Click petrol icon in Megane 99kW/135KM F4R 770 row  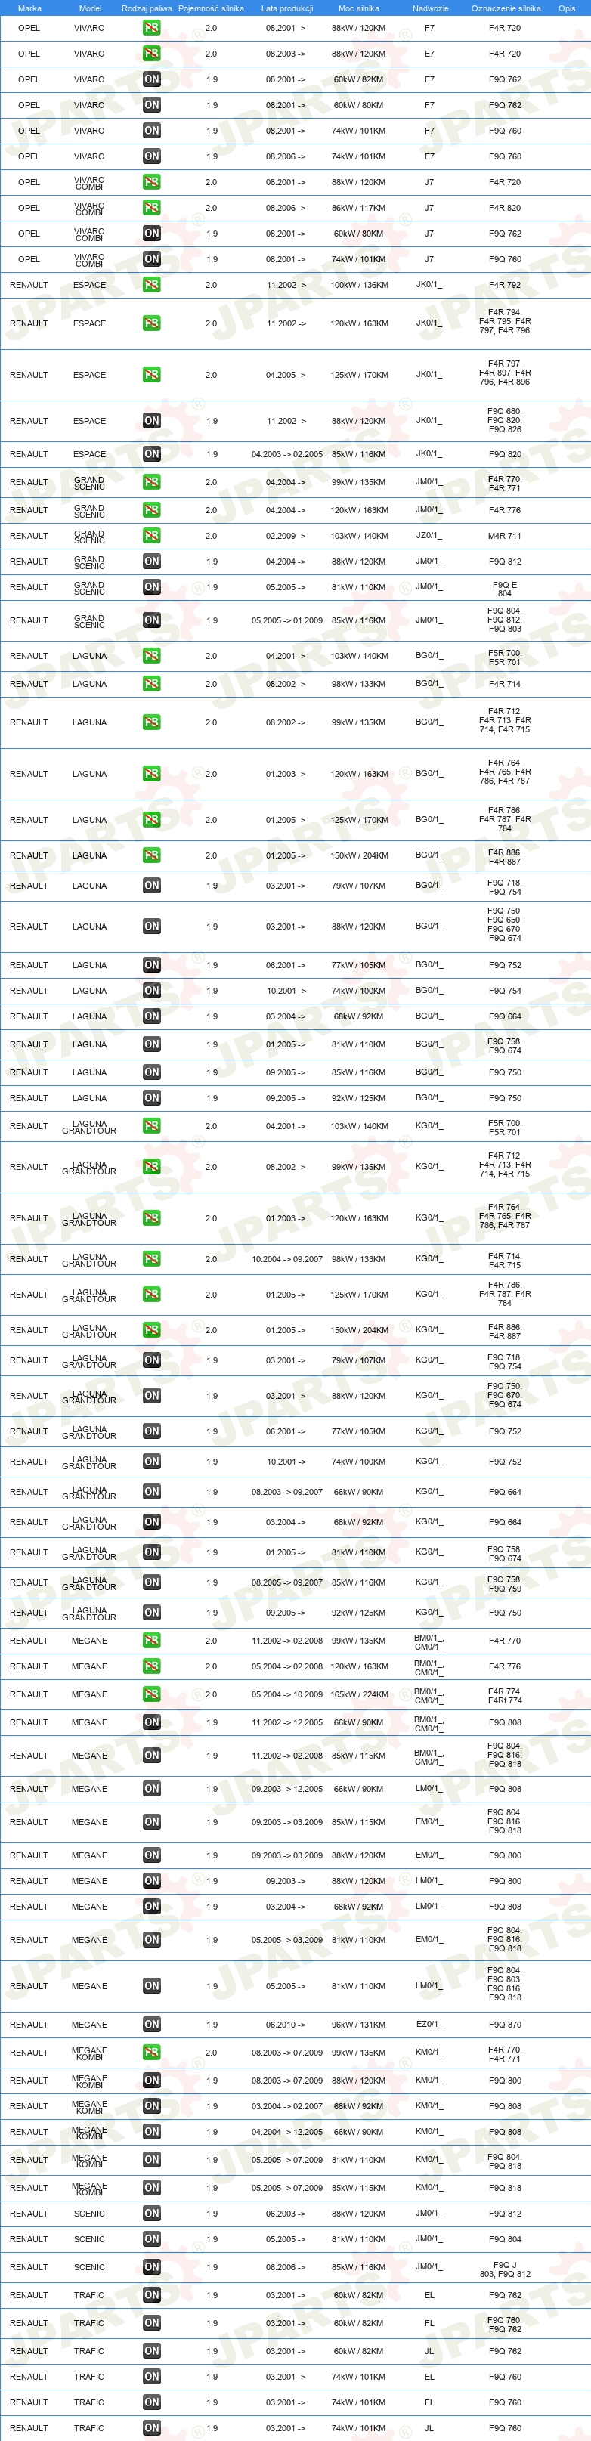152,1640
